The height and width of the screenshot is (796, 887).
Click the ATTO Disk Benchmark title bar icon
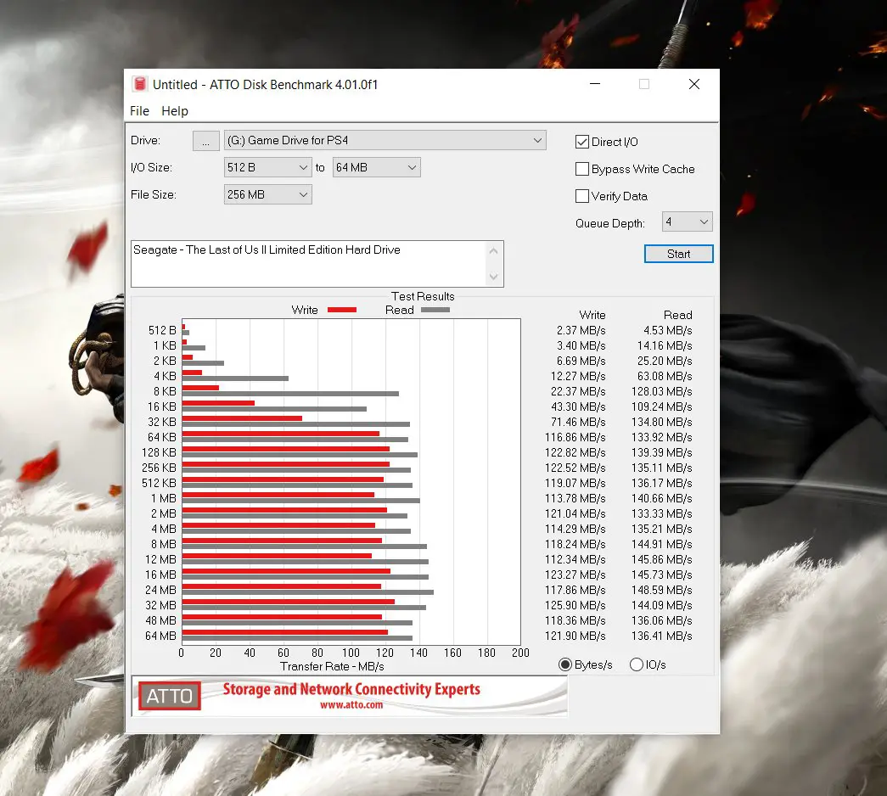click(x=140, y=84)
